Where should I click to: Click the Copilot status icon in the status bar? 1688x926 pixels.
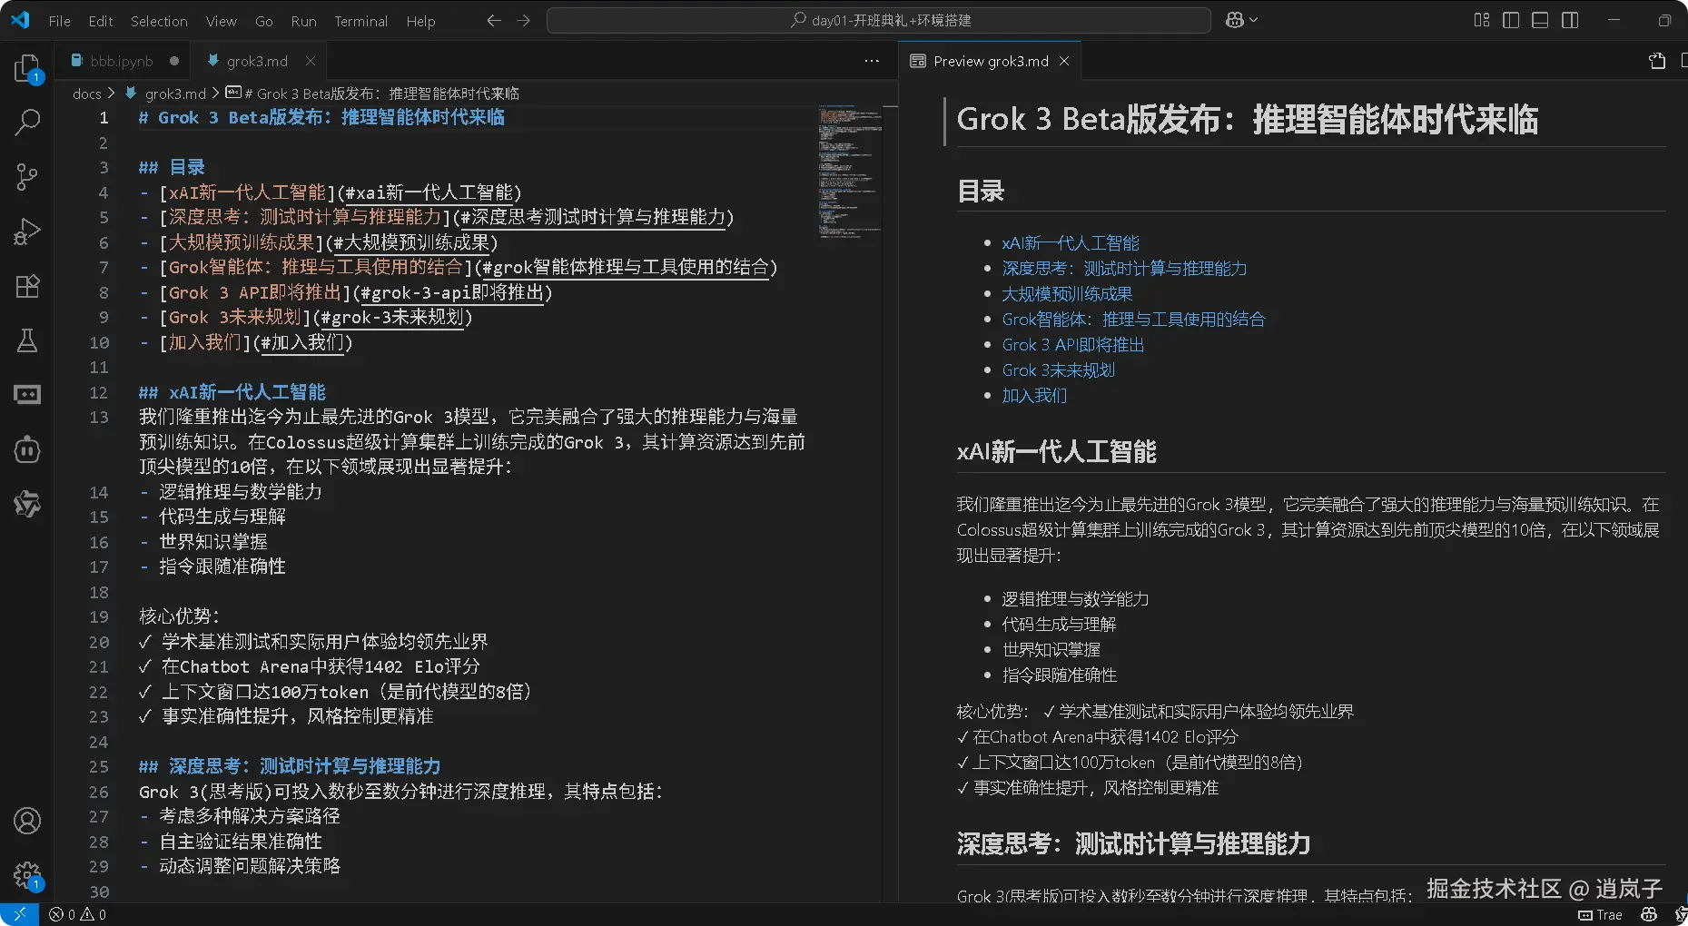[x=1650, y=914]
